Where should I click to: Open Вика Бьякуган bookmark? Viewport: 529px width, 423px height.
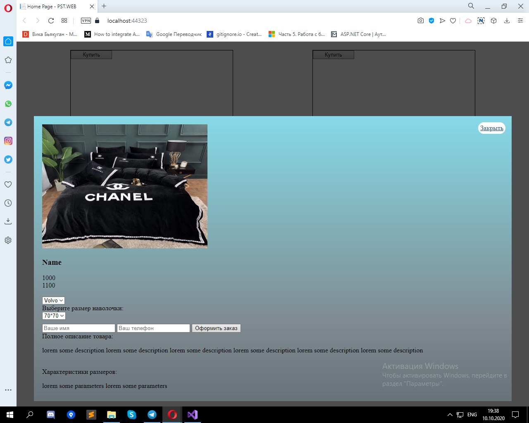(50, 34)
